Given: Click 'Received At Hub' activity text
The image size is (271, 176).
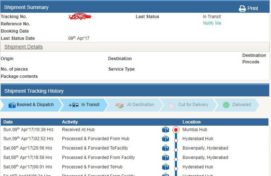Looking at the screenshot, I should coord(78,130).
